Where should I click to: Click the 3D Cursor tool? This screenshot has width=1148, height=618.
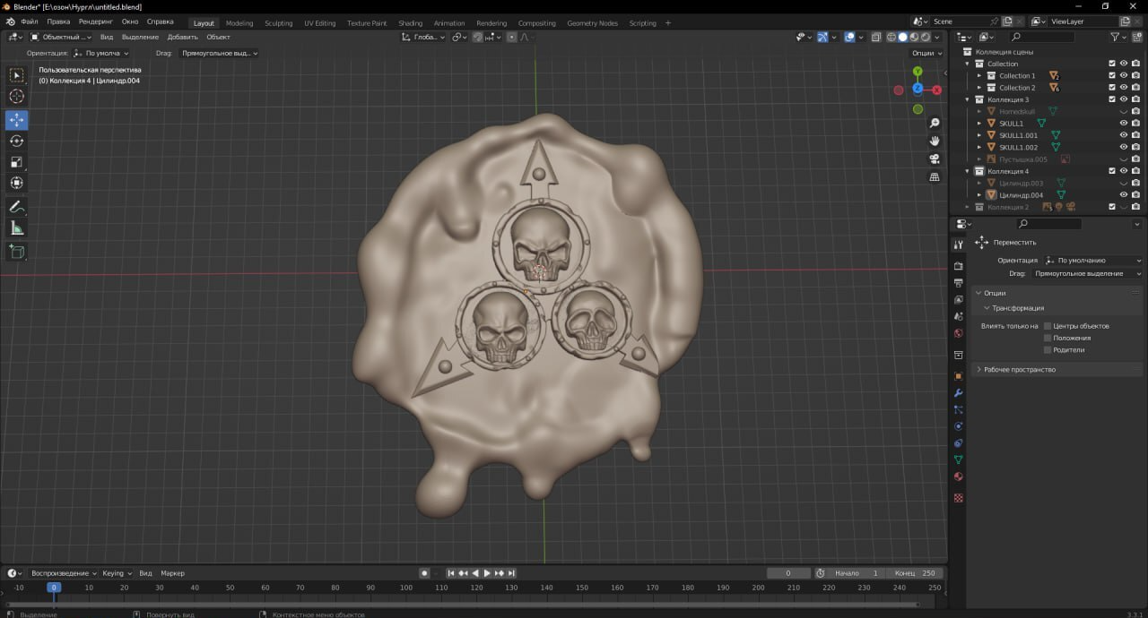click(x=17, y=97)
